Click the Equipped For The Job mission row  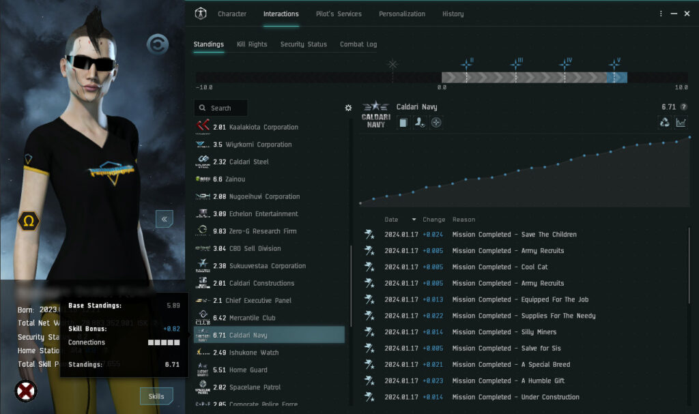[x=524, y=299]
